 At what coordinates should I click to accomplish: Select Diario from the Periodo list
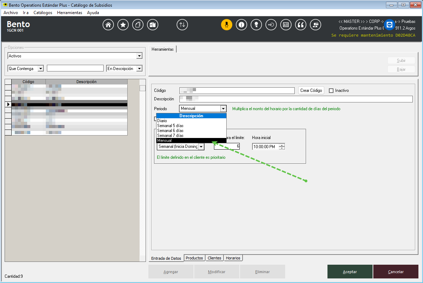click(191, 121)
